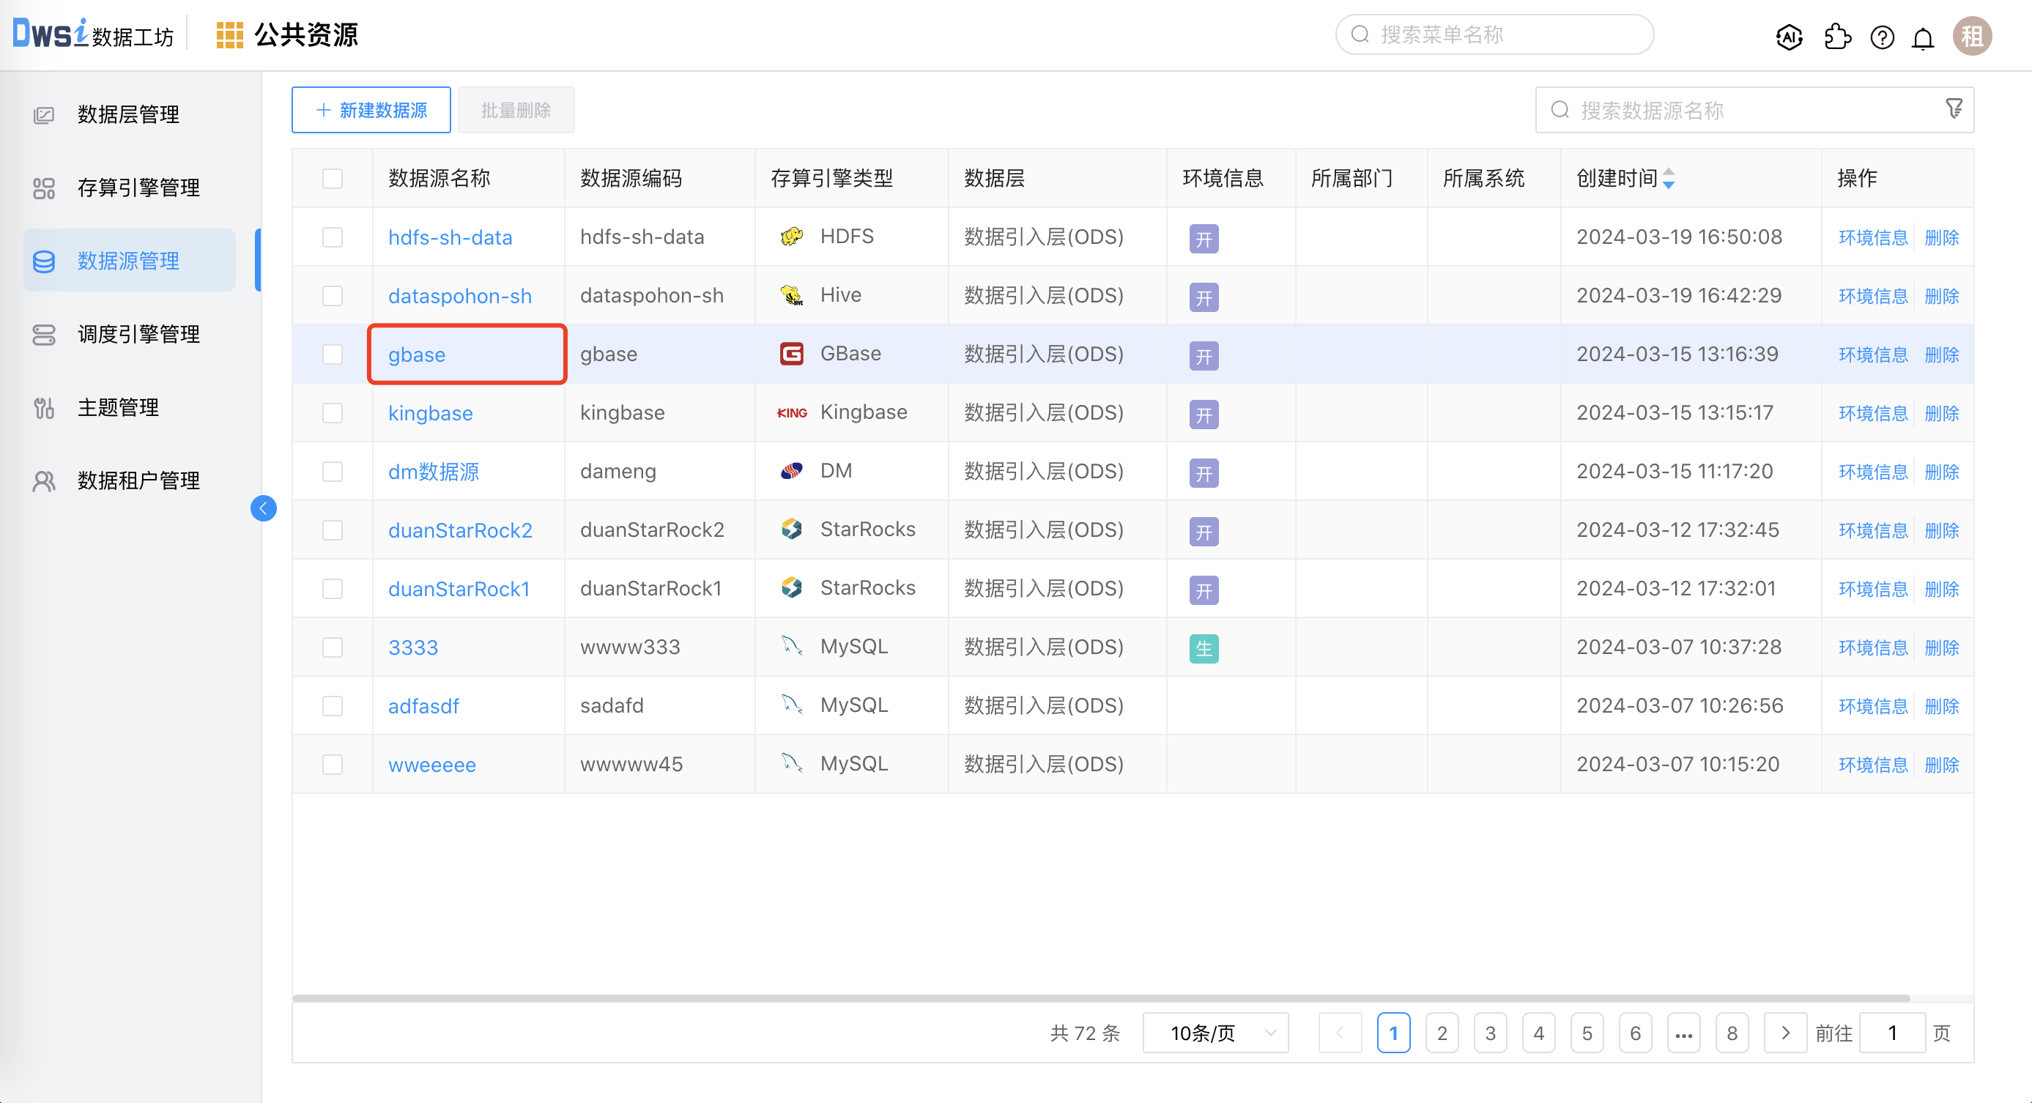Click the environment badge for 3333 row
The height and width of the screenshot is (1103, 2032).
pyautogui.click(x=1204, y=649)
